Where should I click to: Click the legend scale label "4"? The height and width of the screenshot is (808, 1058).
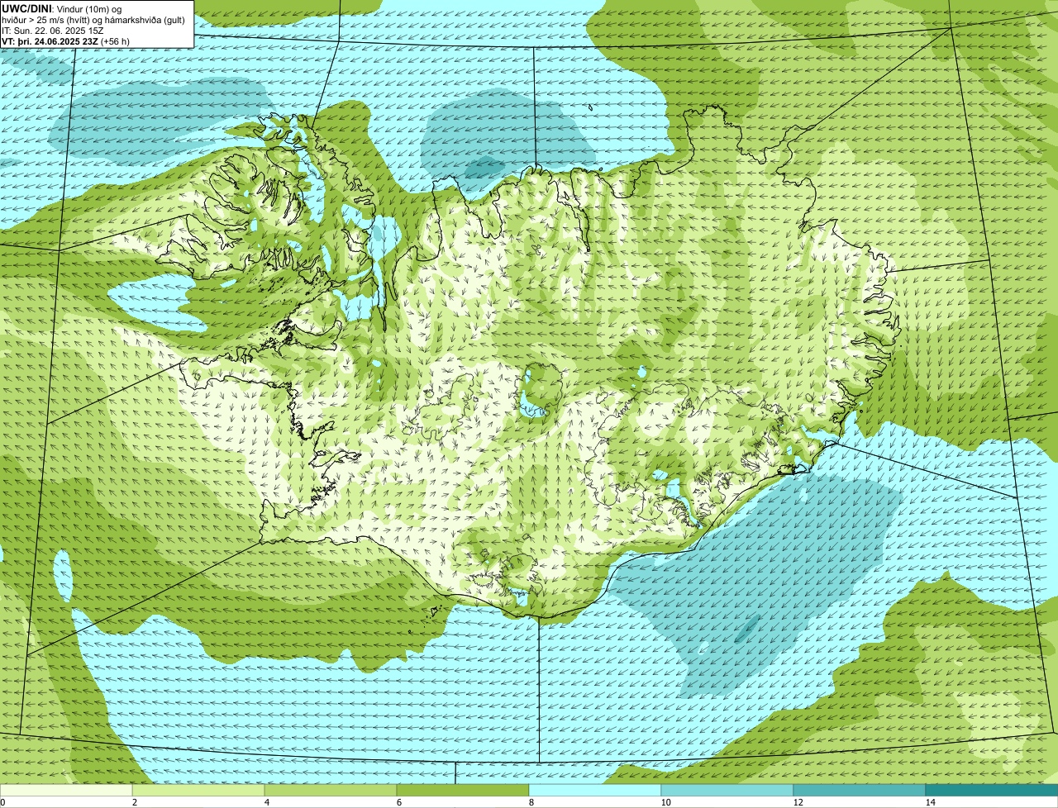point(266,802)
